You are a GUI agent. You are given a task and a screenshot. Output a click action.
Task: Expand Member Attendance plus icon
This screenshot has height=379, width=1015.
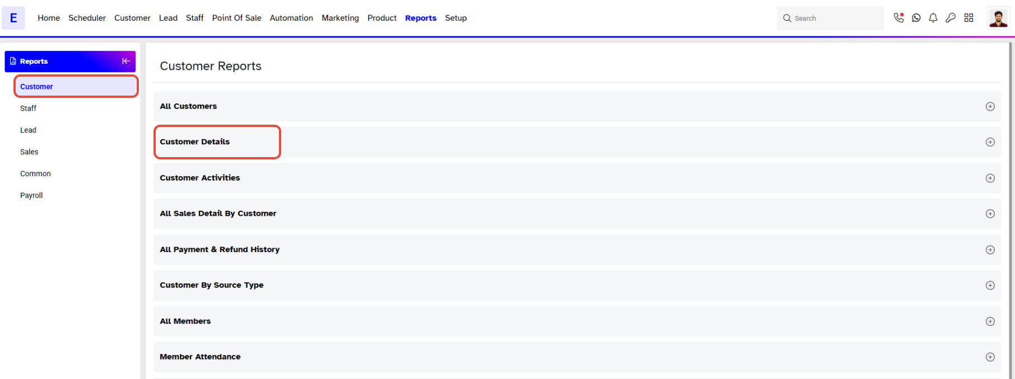[990, 357]
